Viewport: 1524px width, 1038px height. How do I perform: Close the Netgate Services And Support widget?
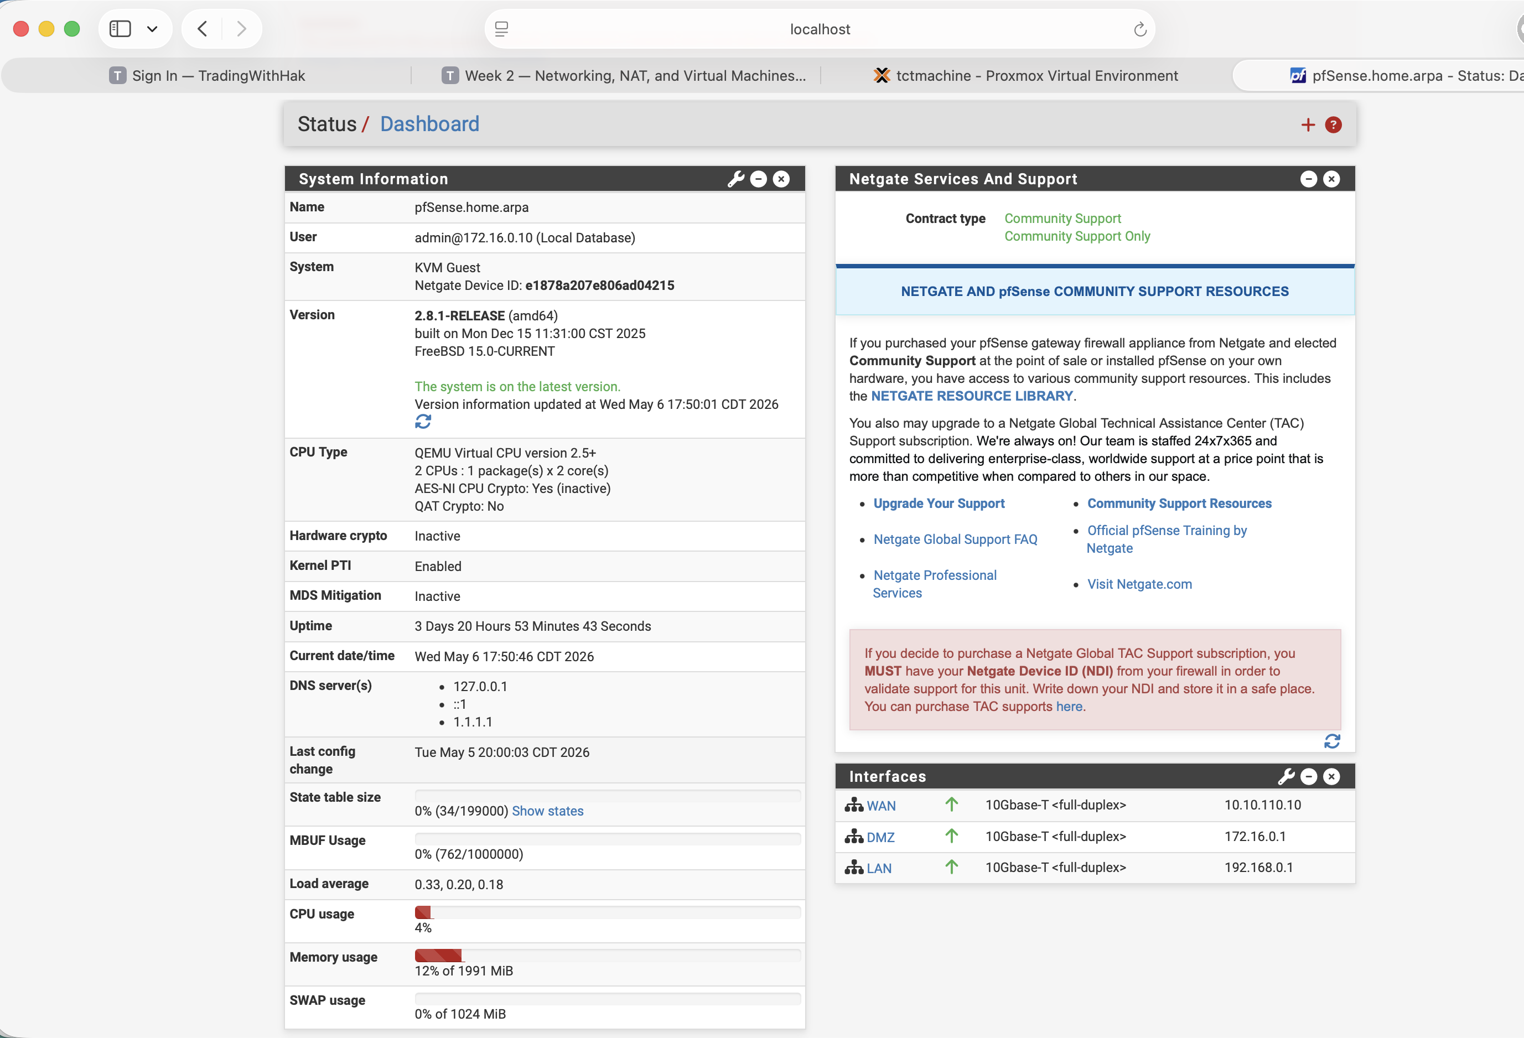[1331, 179]
